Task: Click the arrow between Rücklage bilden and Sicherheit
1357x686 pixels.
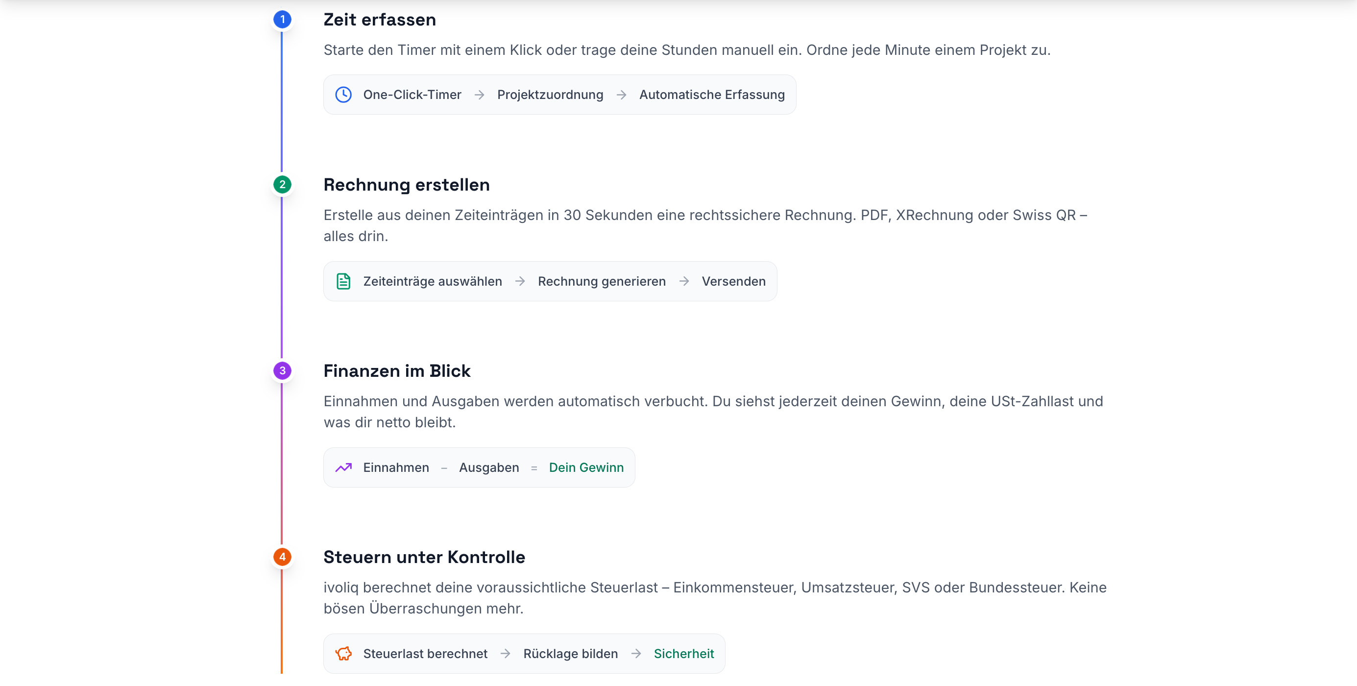Action: [636, 653]
